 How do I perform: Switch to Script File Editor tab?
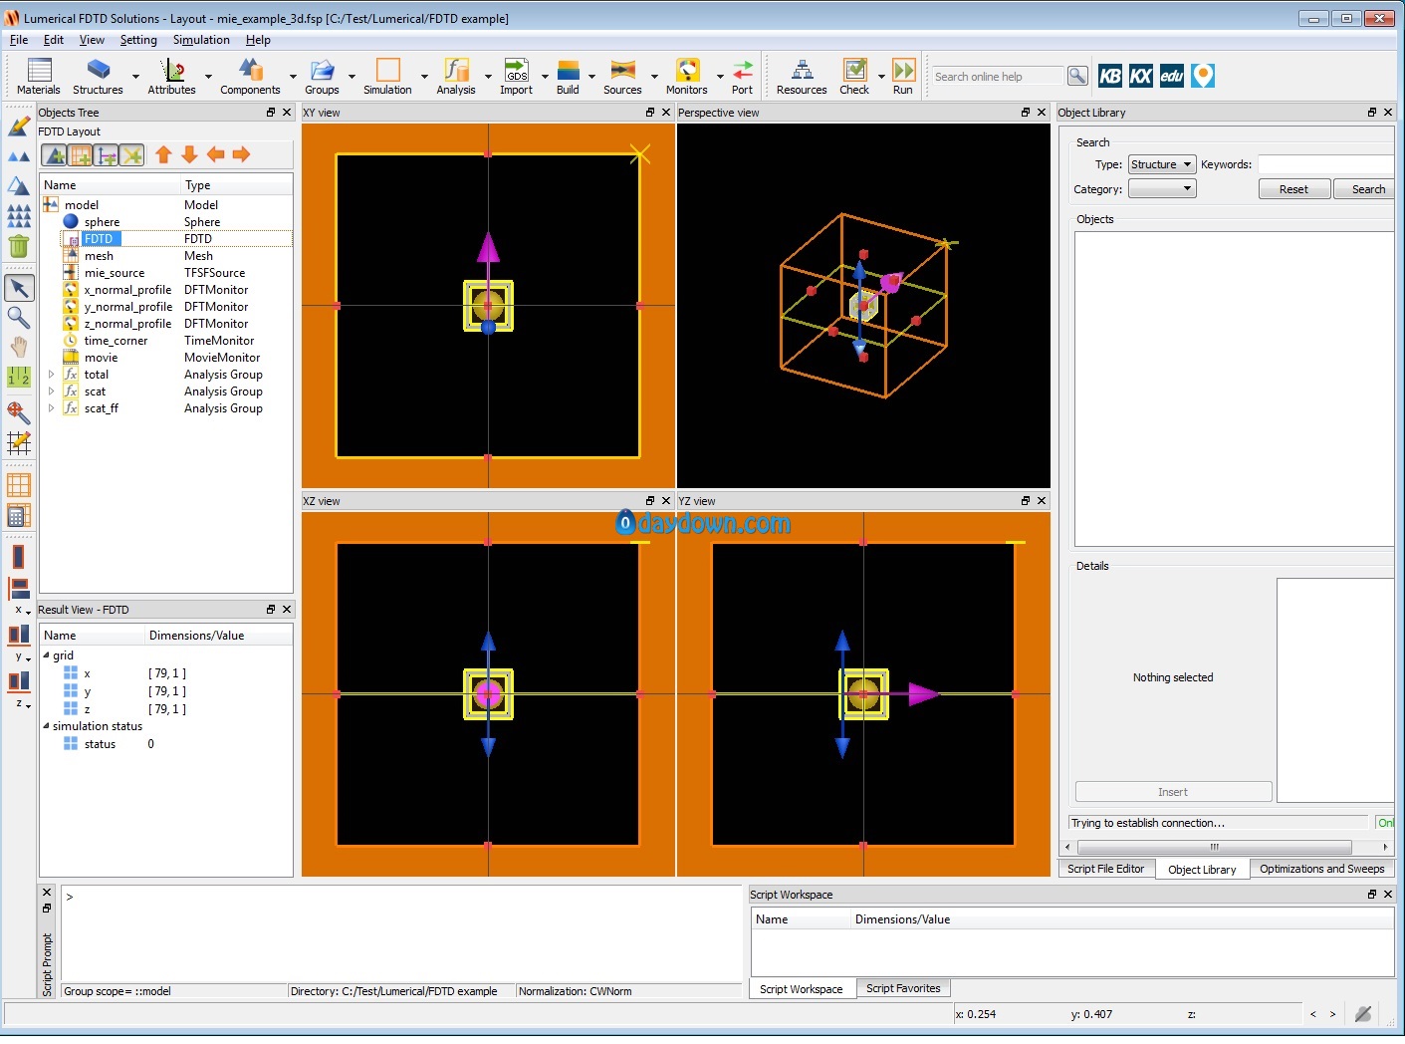[x=1105, y=869]
